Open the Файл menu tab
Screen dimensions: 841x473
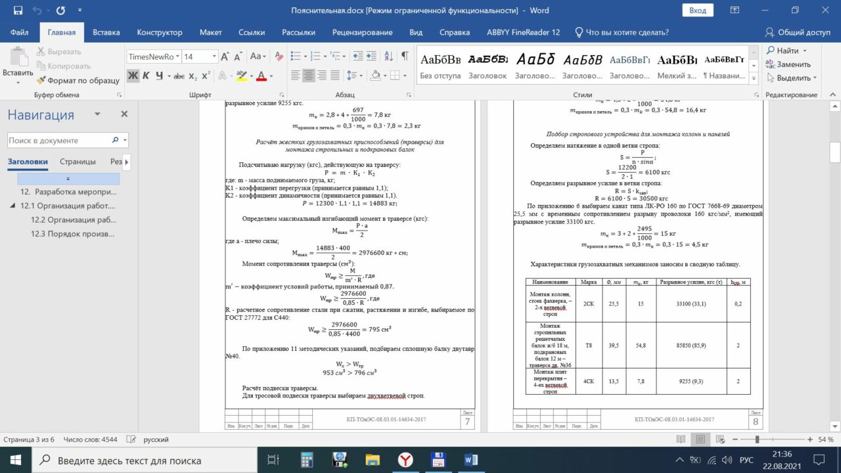[x=20, y=32]
